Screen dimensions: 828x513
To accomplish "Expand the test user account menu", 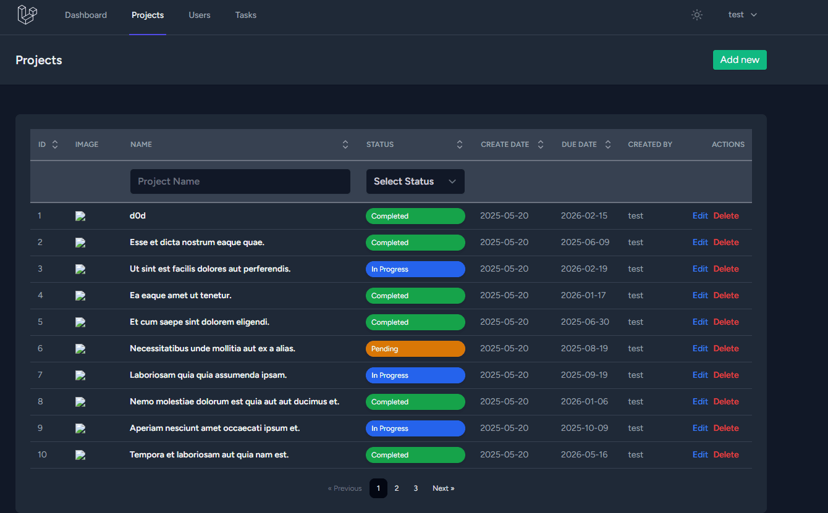I will point(741,14).
